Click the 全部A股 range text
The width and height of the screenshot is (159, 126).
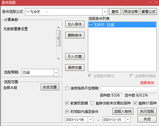[10, 87]
